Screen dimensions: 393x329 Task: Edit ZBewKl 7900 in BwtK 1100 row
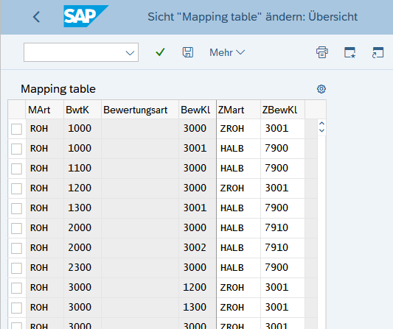coord(282,169)
